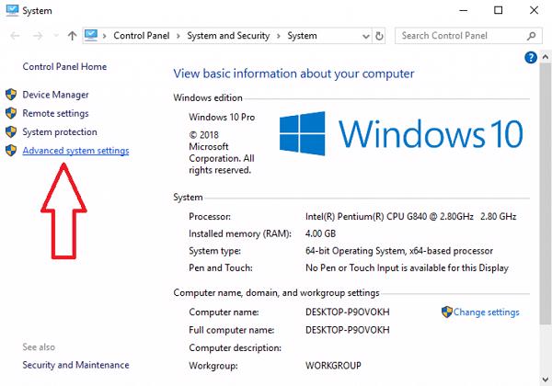Expand chevron after Control Panel in breadcrumb
The width and height of the screenshot is (552, 386).
(x=181, y=36)
